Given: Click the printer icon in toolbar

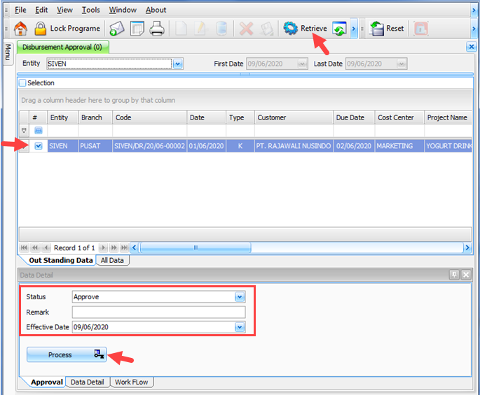Looking at the screenshot, I should tap(157, 29).
